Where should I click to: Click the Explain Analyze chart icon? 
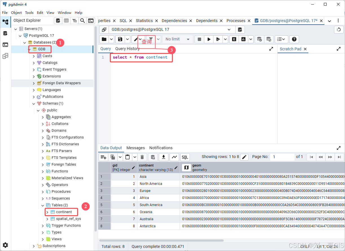pyautogui.click(x=243, y=39)
